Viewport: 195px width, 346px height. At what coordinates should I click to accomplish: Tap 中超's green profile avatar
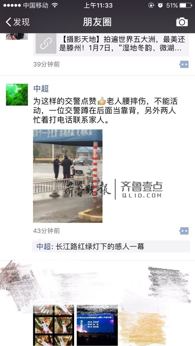pos(17,94)
